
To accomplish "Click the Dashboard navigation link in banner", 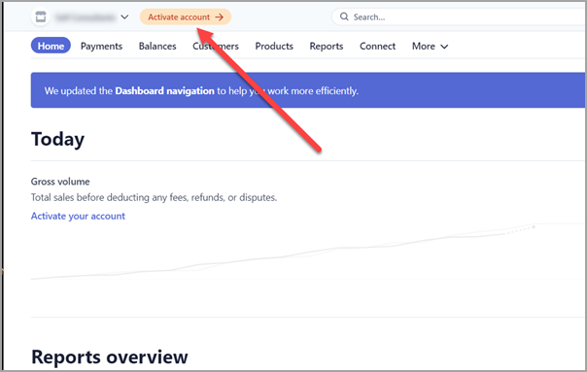I will coord(164,91).
